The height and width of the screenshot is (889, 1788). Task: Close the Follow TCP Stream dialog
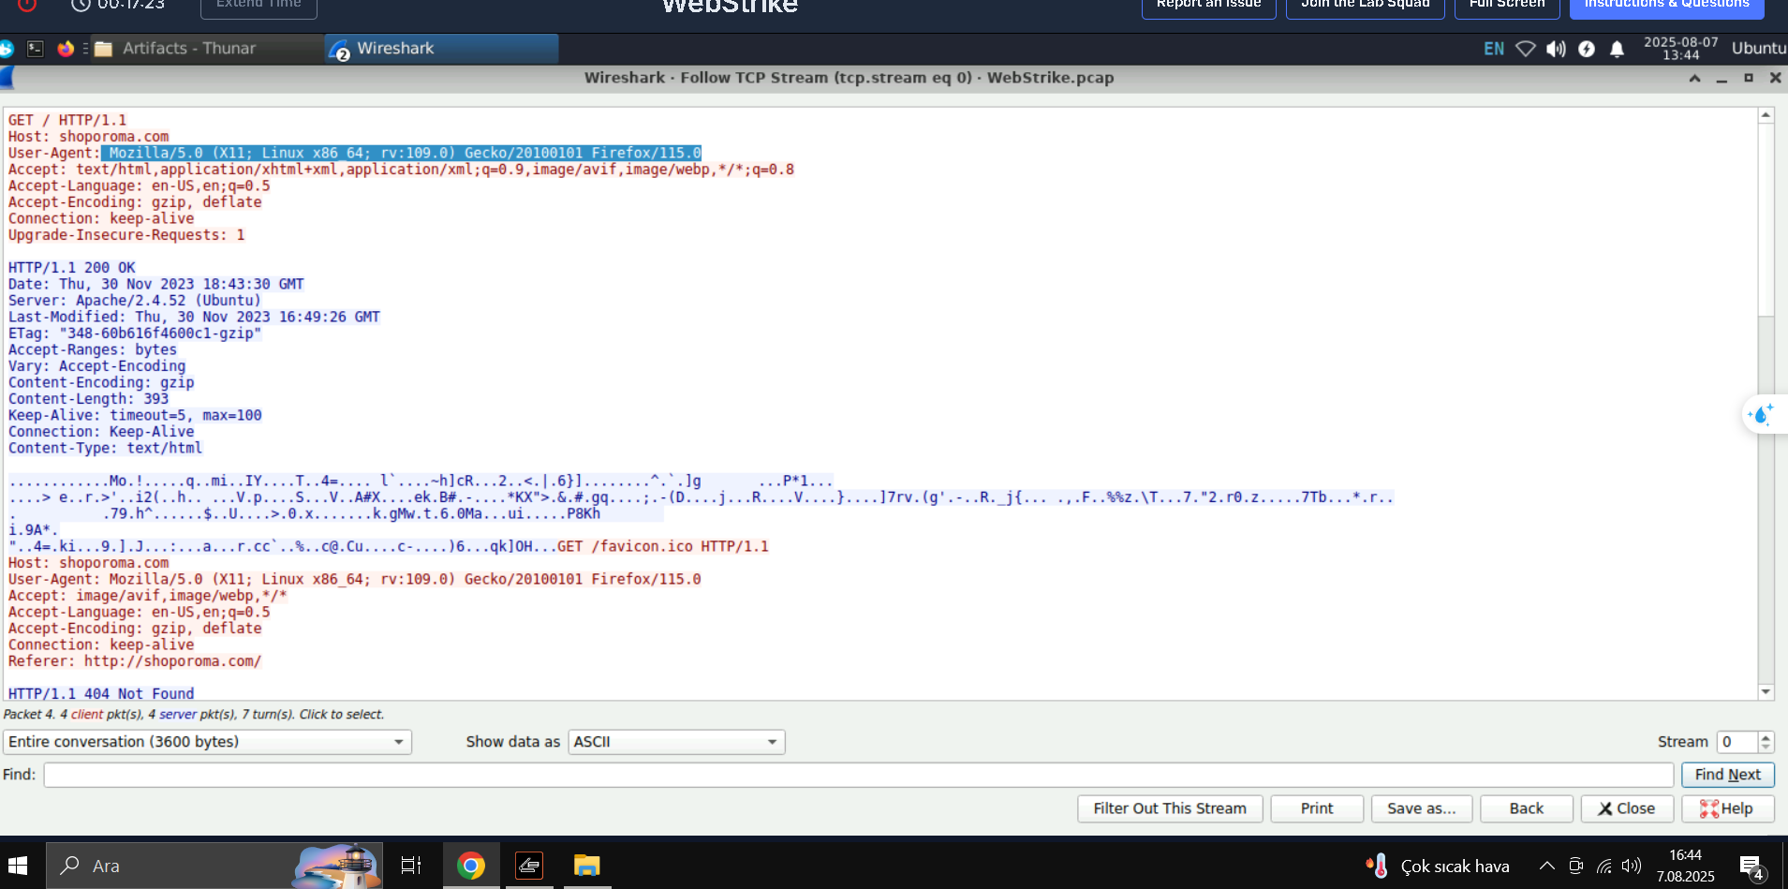coord(1627,808)
